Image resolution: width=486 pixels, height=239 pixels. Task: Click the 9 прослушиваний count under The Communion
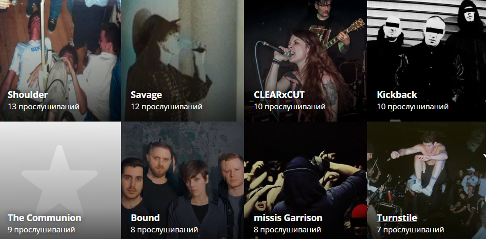pyautogui.click(x=41, y=230)
